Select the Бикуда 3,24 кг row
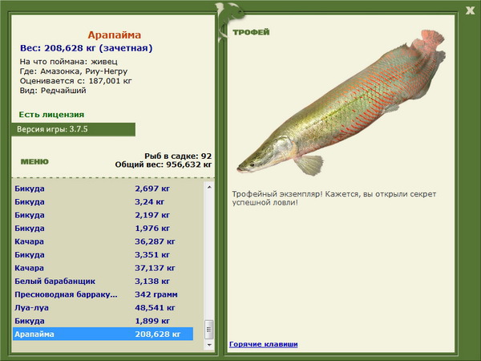The width and height of the screenshot is (481, 361). click(103, 201)
